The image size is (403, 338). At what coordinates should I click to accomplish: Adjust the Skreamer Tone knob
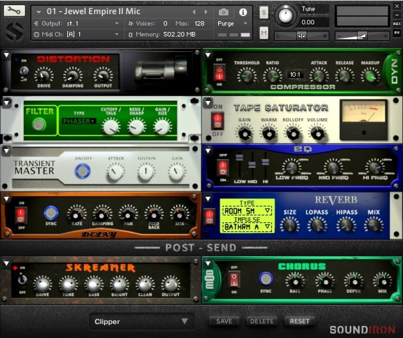pyautogui.click(x=68, y=284)
